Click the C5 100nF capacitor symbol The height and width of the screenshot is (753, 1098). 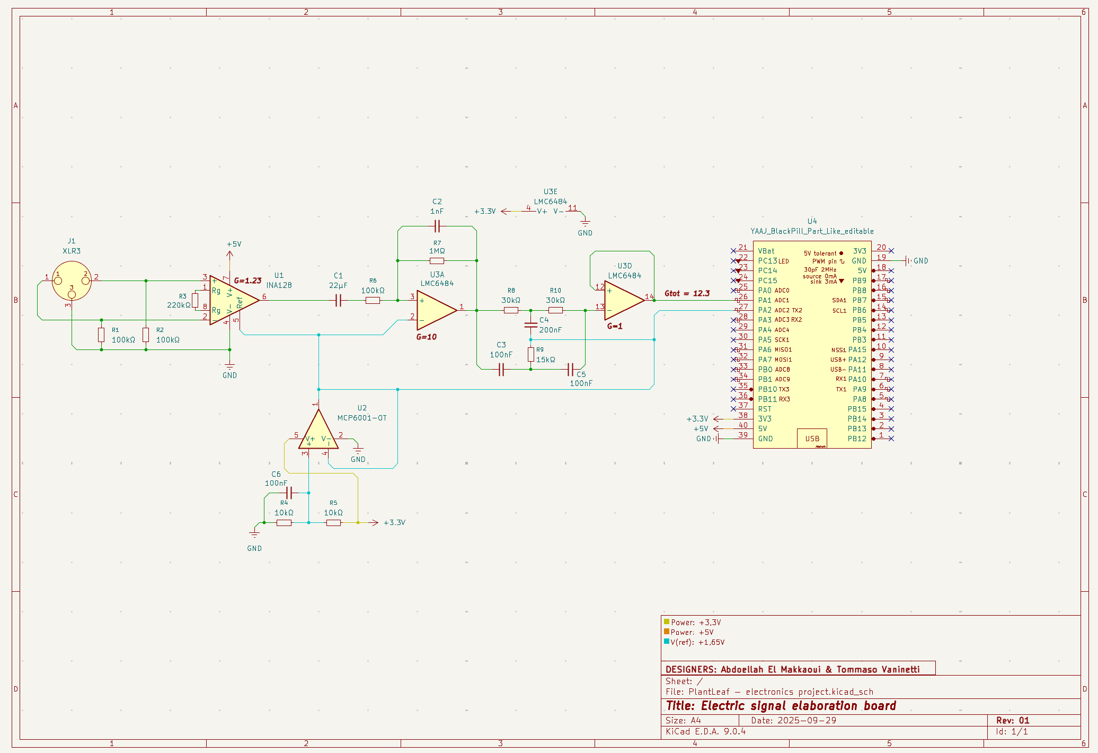(x=570, y=369)
